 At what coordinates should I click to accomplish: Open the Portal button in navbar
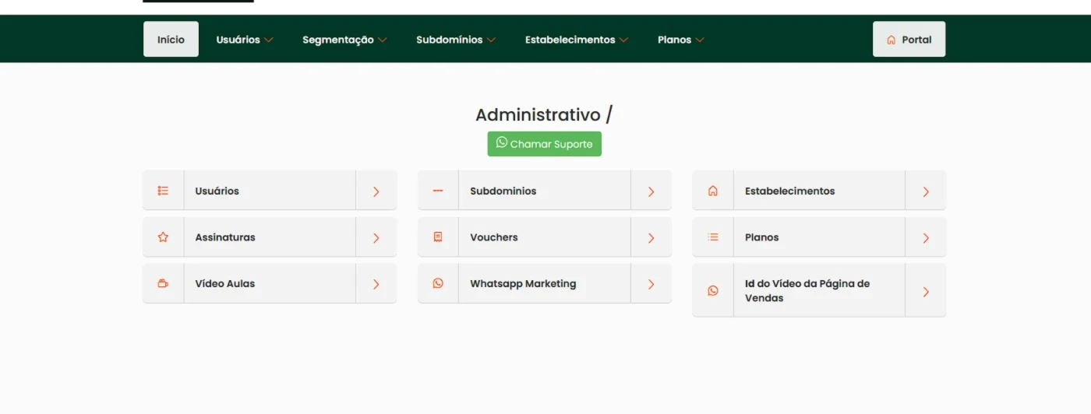tap(909, 40)
